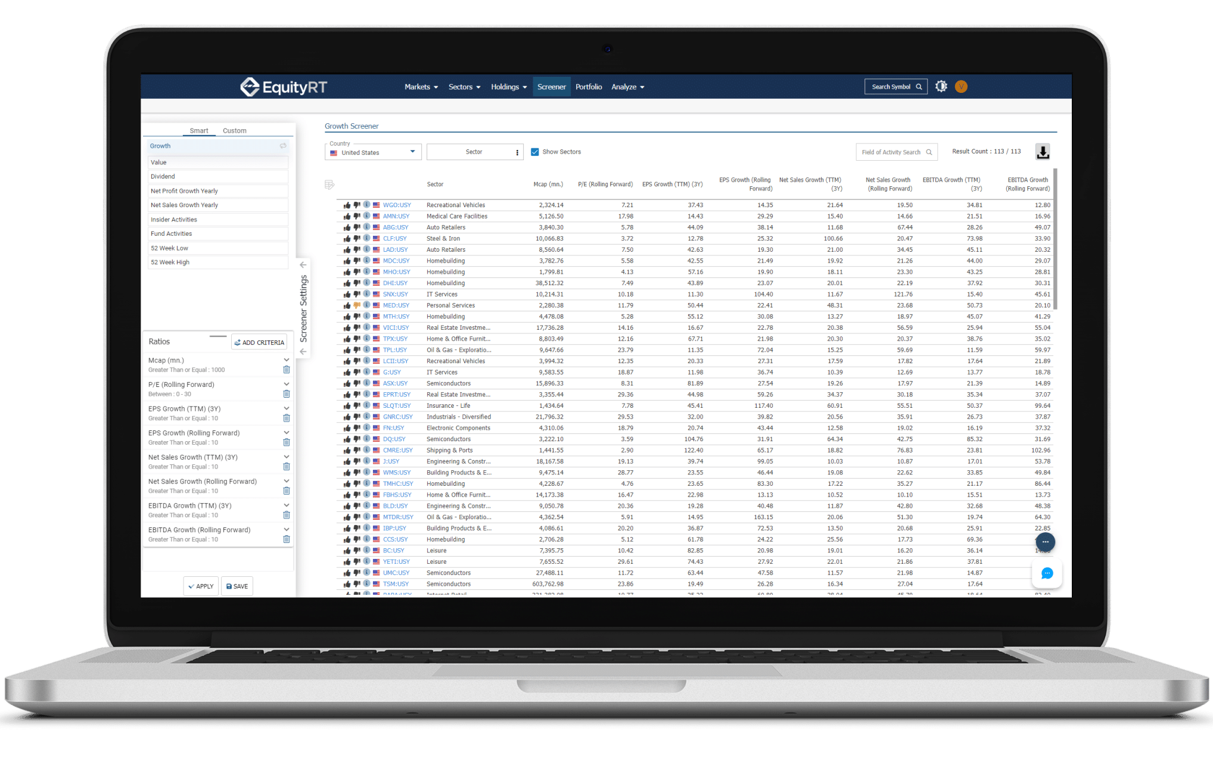The image size is (1213, 762).
Task: Click the ADD CRITERIA button
Action: 259,342
